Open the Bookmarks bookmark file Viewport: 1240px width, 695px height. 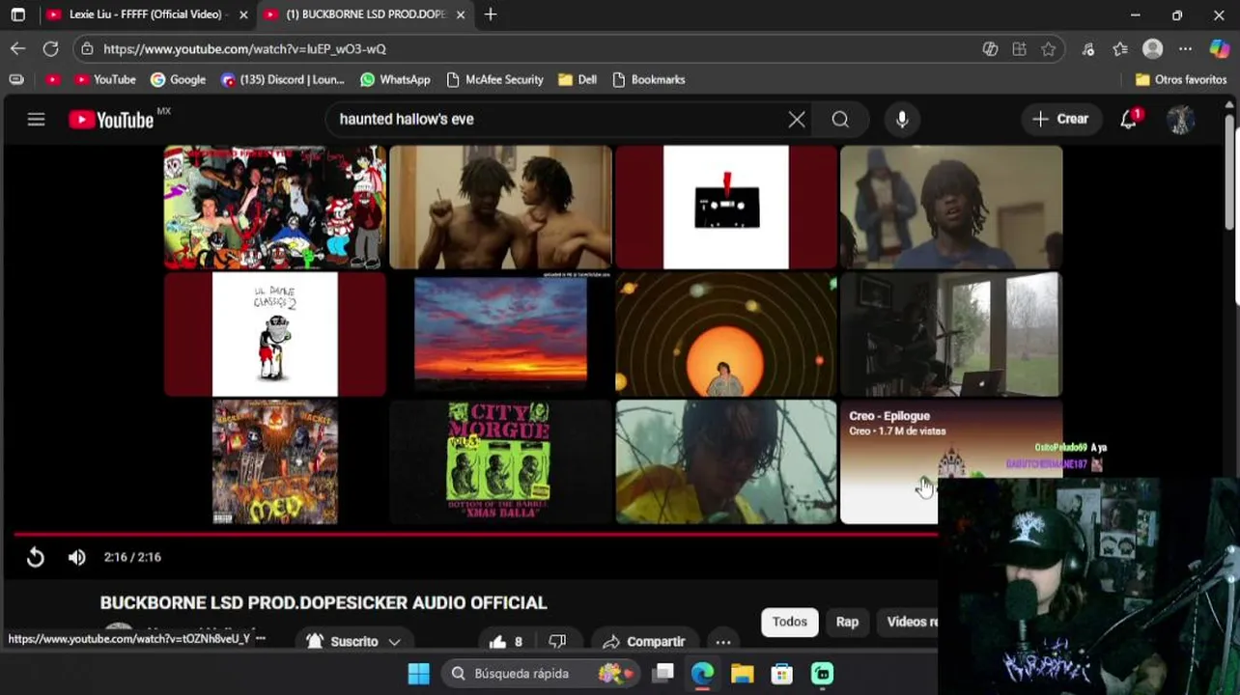648,79
